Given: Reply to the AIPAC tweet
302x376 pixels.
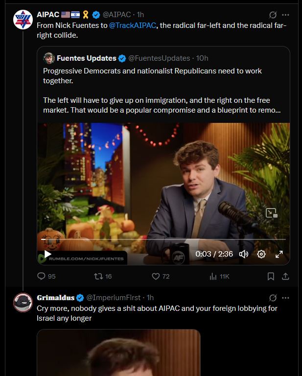Looking at the screenshot, I should tap(42, 277).
